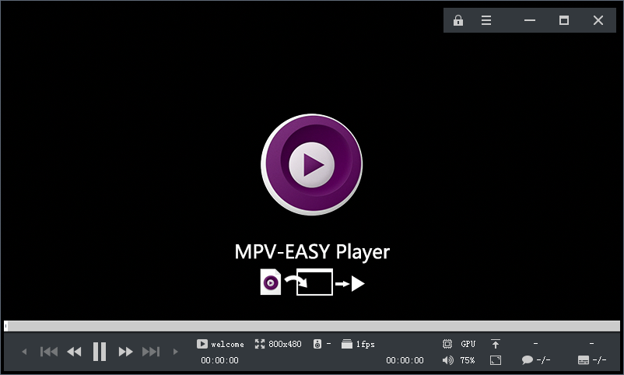This screenshot has width=624, height=375.
Task: Pause playback with the pause button
Action: (x=100, y=352)
